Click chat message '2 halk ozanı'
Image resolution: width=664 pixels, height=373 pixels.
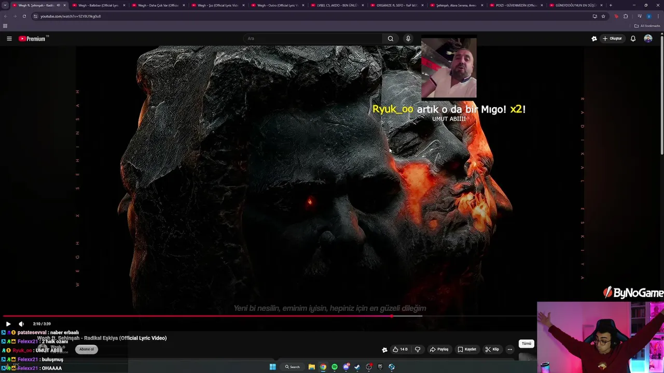[x=55, y=341]
